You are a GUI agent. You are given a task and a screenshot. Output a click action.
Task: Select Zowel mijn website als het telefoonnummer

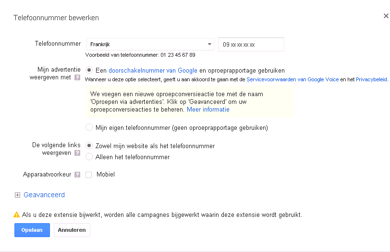(89, 146)
